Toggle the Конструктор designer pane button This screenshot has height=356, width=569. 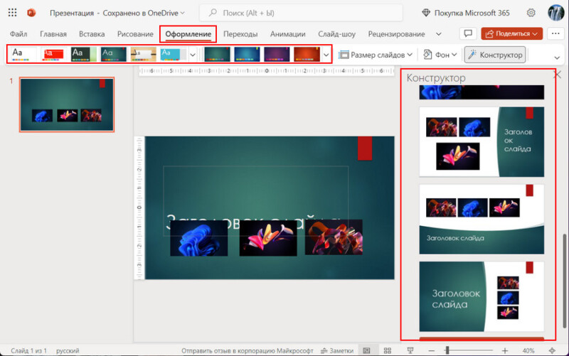click(495, 55)
